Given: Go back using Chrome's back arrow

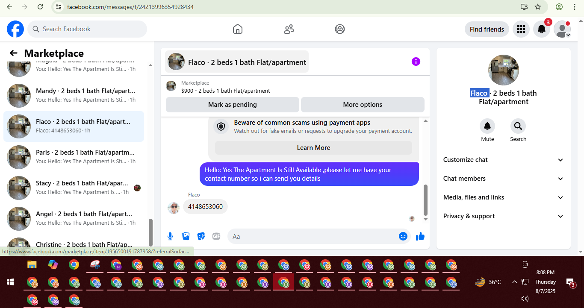Looking at the screenshot, I should coord(9,7).
